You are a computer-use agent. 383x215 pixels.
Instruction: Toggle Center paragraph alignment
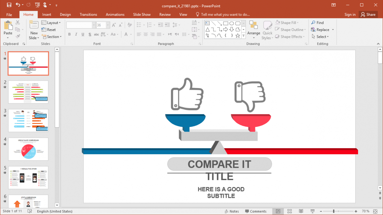[x=146, y=34]
